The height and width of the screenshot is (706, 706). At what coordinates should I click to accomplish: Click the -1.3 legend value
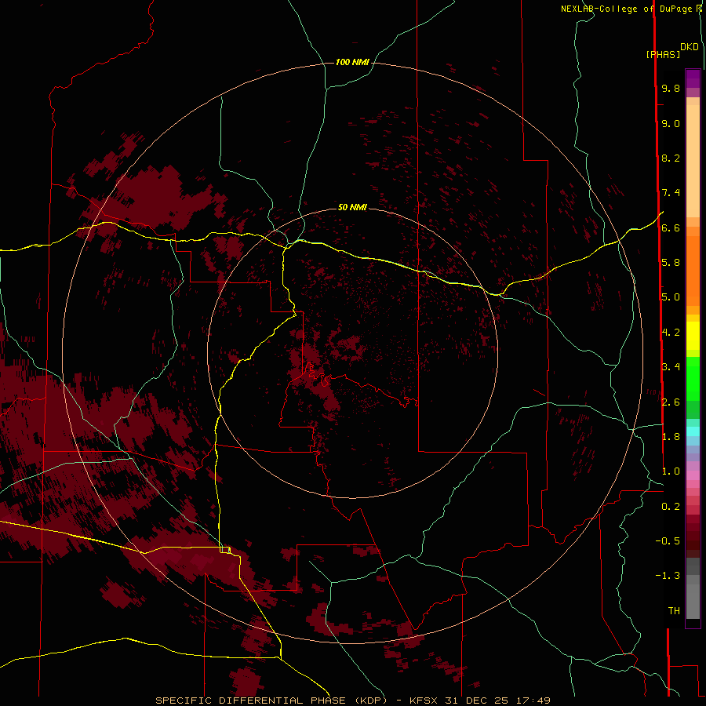click(x=668, y=576)
